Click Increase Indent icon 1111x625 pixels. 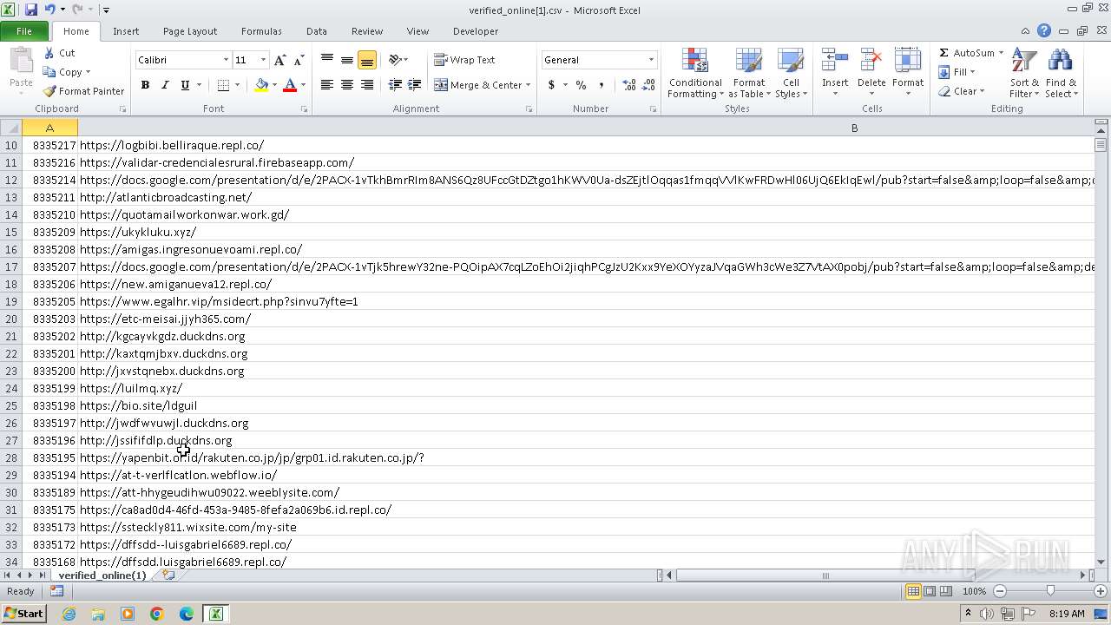pyautogui.click(x=415, y=85)
